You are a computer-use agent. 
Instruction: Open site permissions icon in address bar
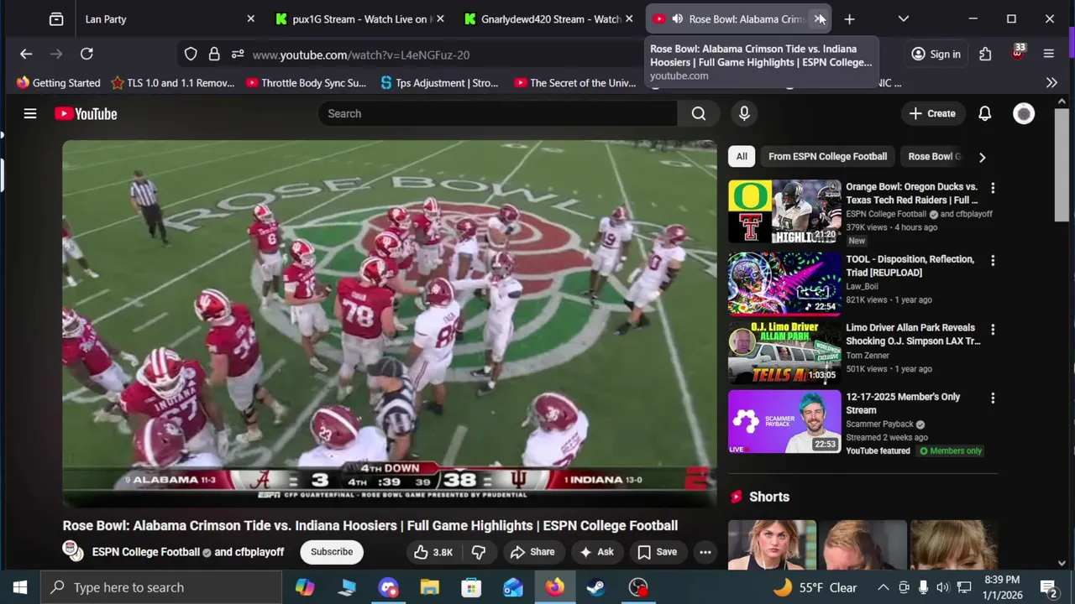point(238,55)
